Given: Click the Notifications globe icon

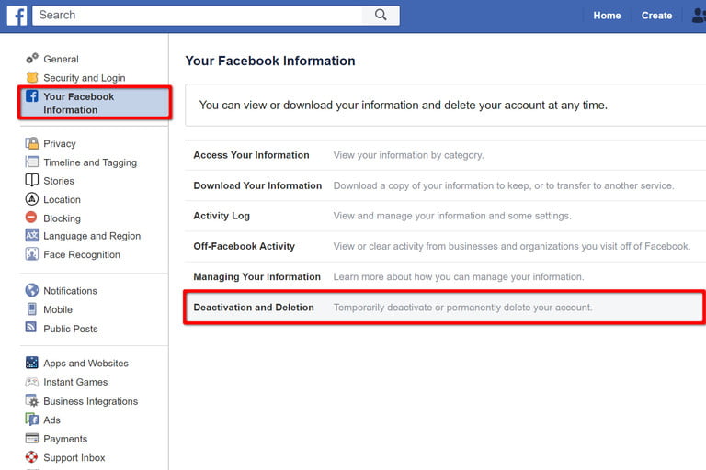Looking at the screenshot, I should click(x=32, y=290).
